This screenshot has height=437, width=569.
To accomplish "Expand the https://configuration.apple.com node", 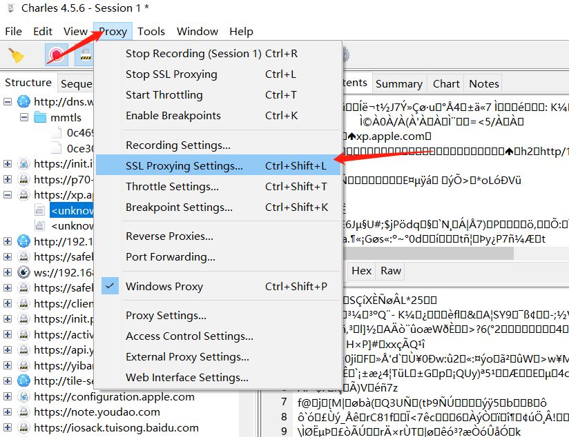I will tap(8, 396).
